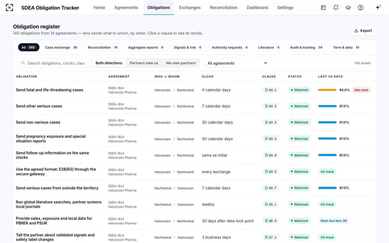
Task: Toggle Watched status on E2B(R3) format row
Action: point(299,172)
